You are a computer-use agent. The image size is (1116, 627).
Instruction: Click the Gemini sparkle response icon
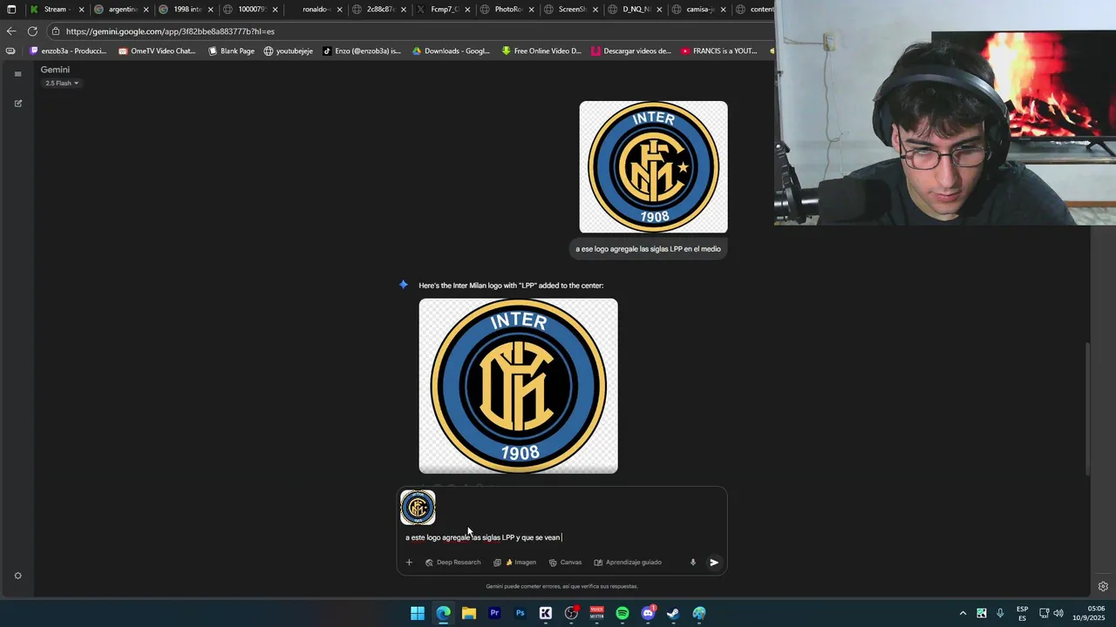tap(403, 285)
